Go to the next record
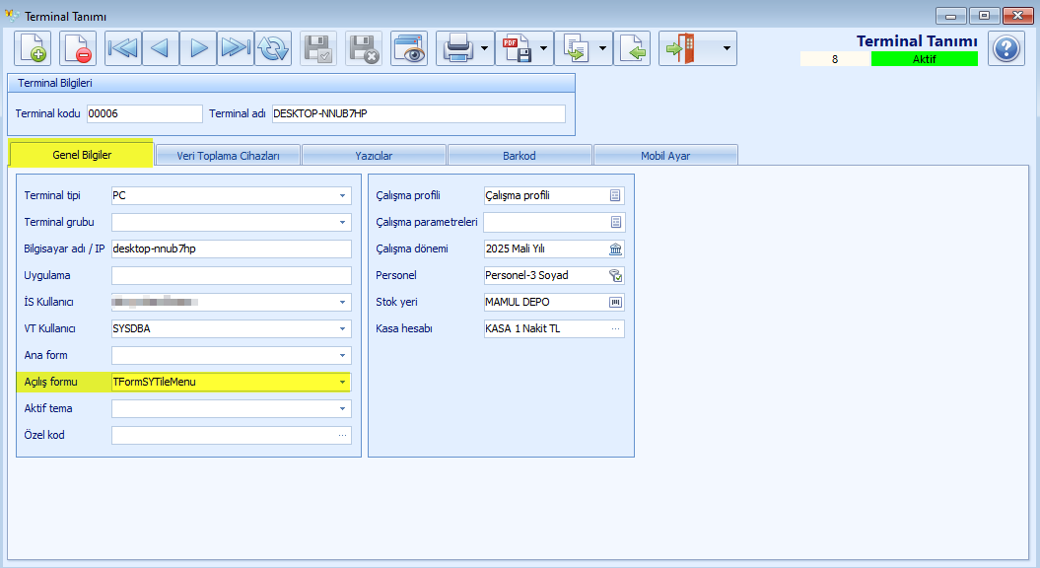Viewport: 1040px width, 568px height. pos(198,48)
